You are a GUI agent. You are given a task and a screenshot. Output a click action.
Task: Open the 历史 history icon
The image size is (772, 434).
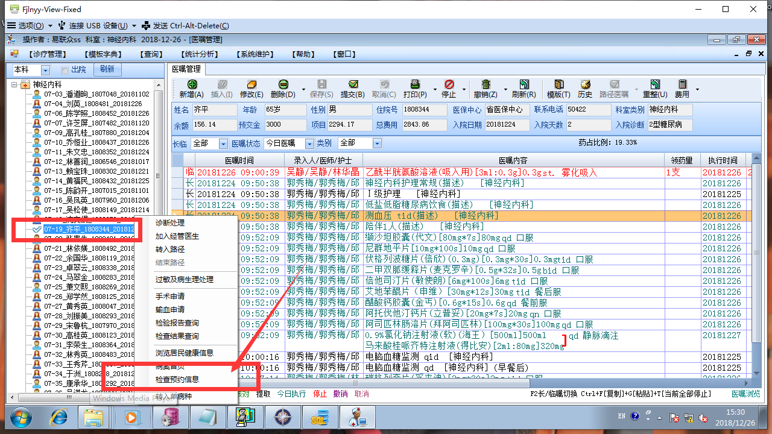coord(585,85)
